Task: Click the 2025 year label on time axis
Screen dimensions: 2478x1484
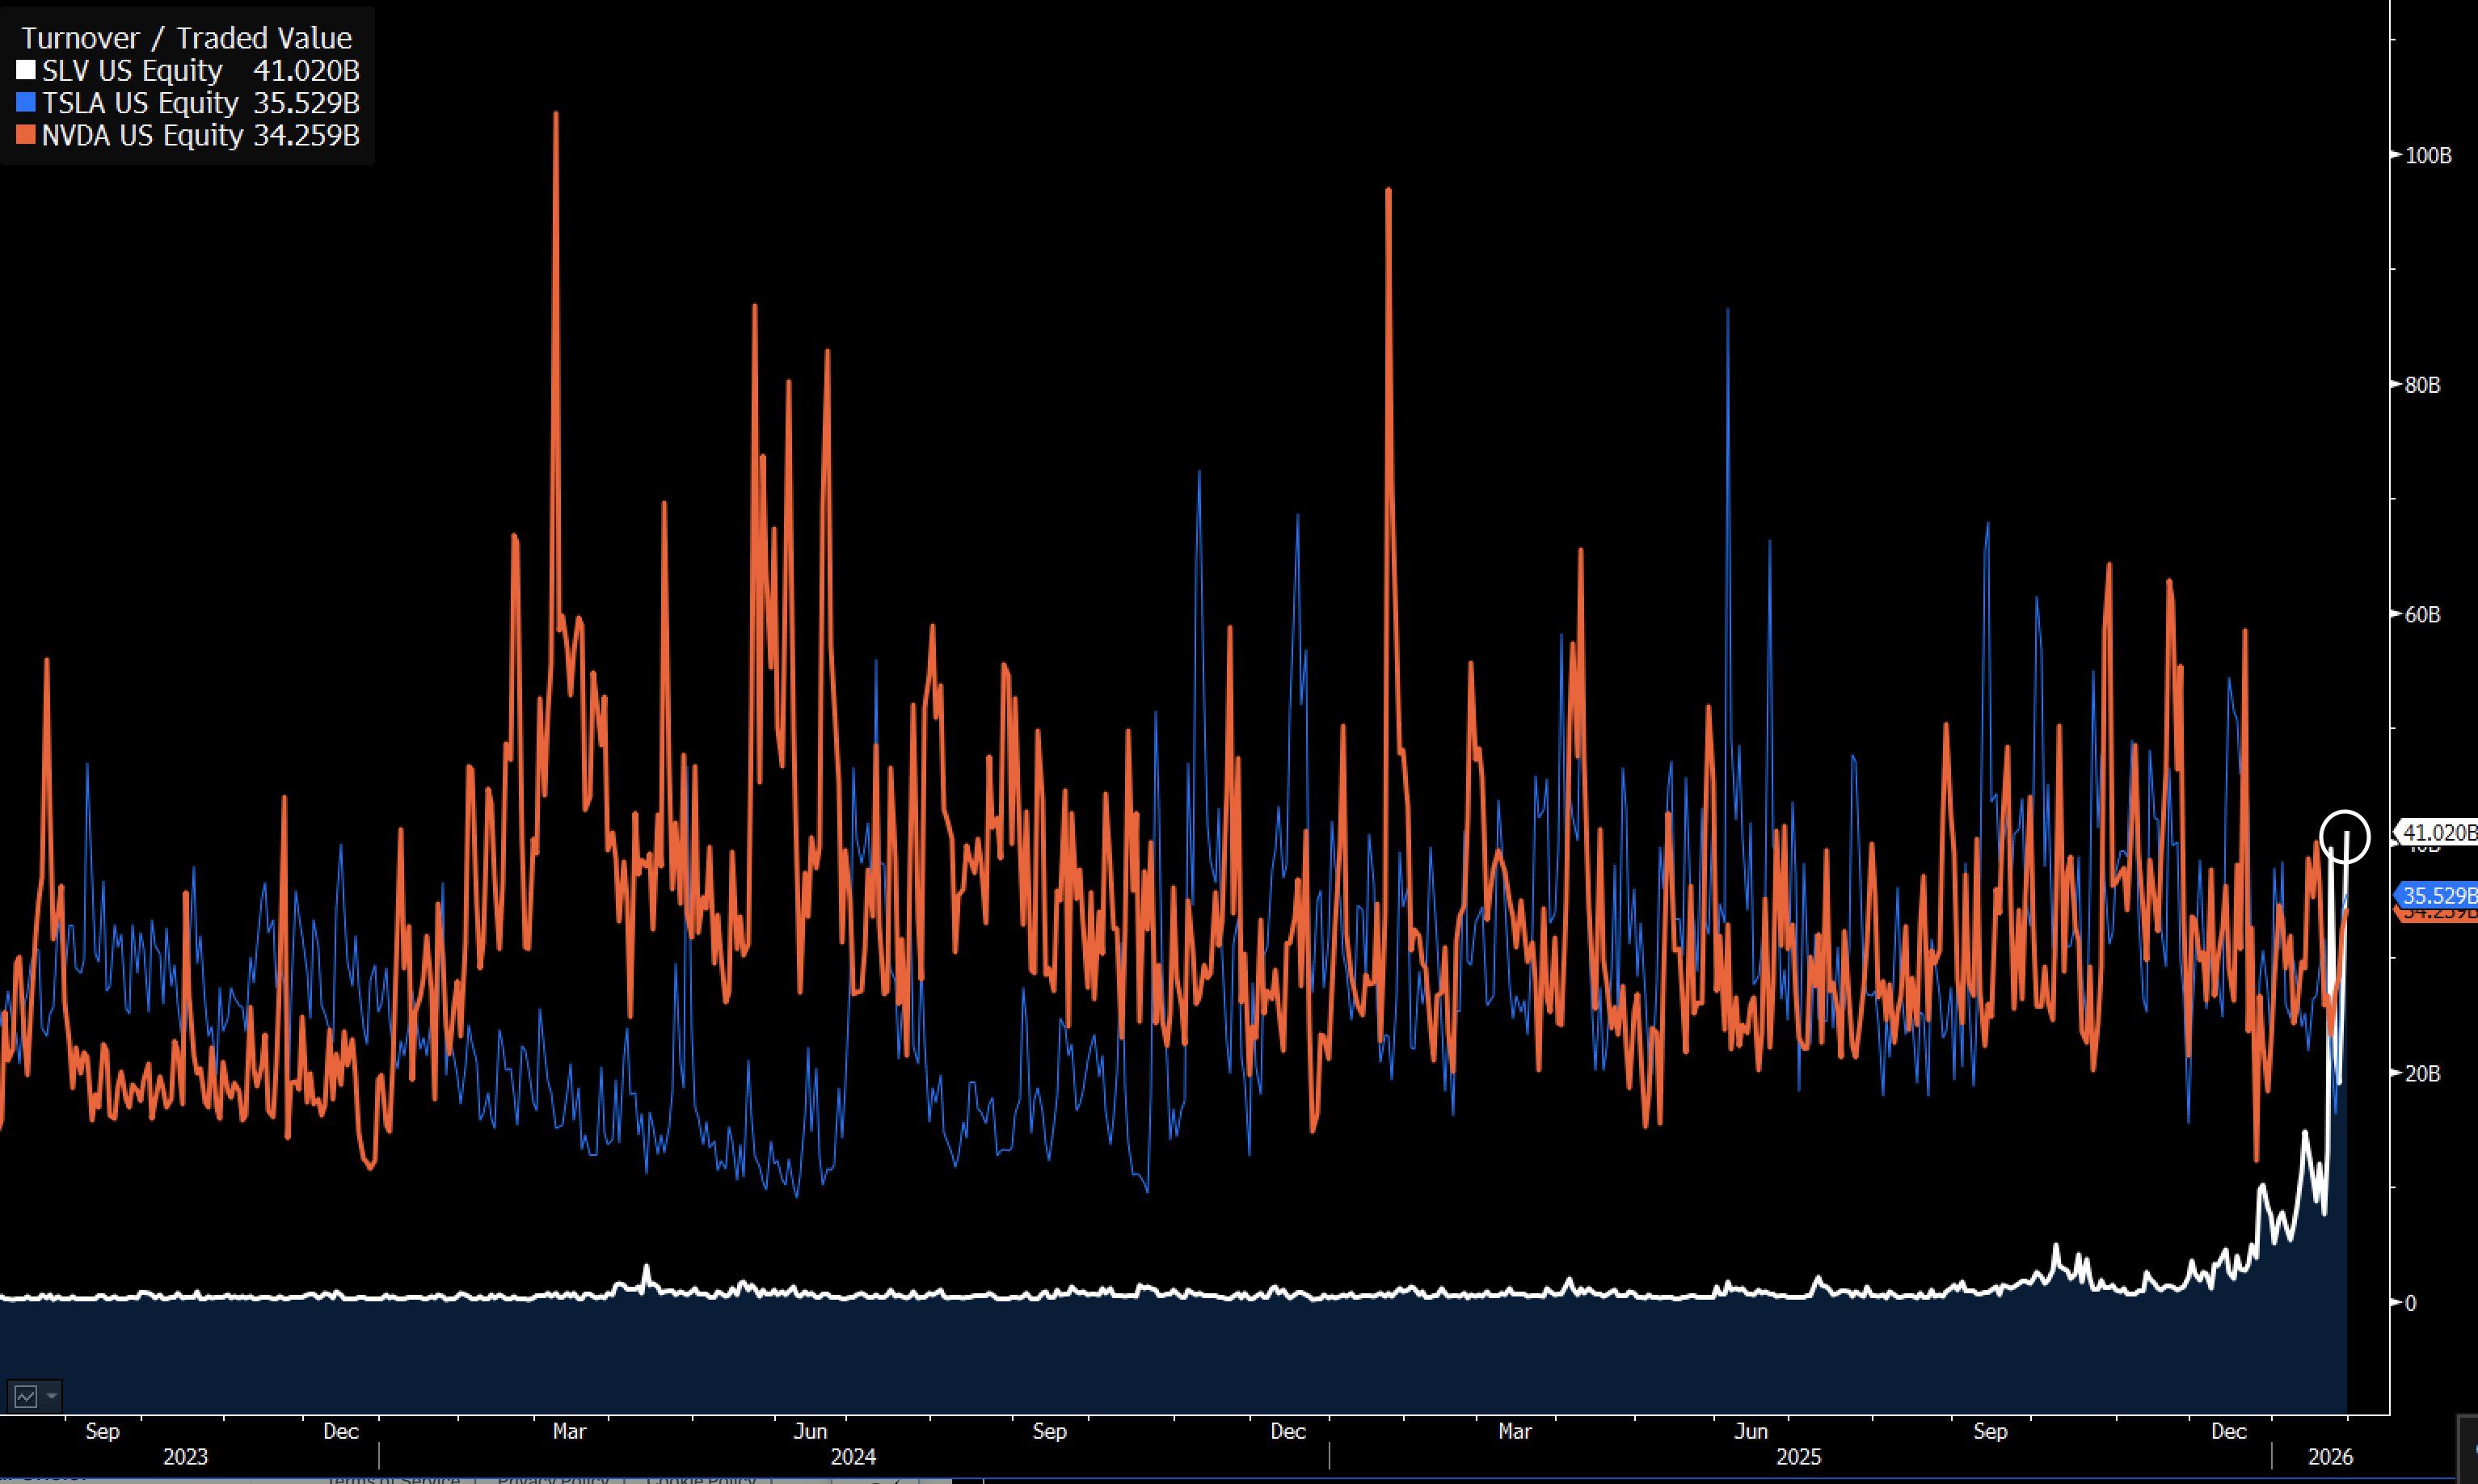Action: pos(1798,1457)
